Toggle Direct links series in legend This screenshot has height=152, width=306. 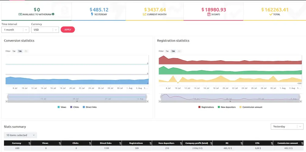point(90,107)
